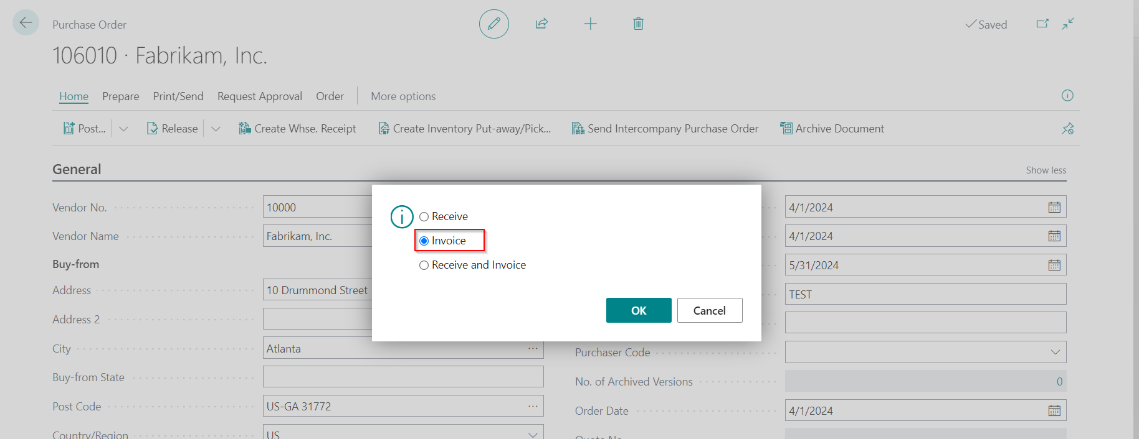Click the Show less link
This screenshot has height=439, width=1139.
click(1046, 170)
